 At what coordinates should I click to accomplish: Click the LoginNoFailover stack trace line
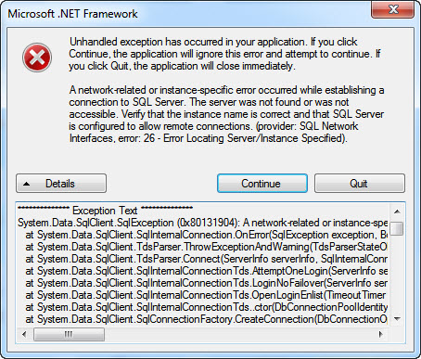click(x=207, y=283)
